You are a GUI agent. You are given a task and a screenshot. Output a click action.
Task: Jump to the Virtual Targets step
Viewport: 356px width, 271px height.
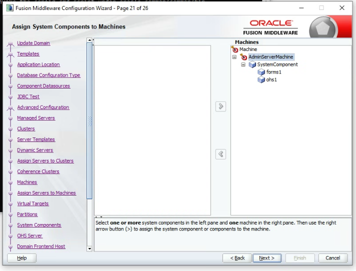tap(32, 203)
